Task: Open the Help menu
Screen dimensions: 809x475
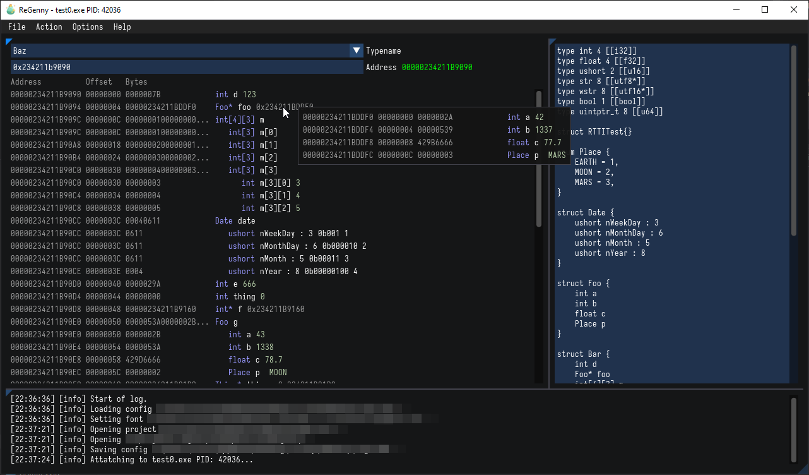Action: coord(122,27)
